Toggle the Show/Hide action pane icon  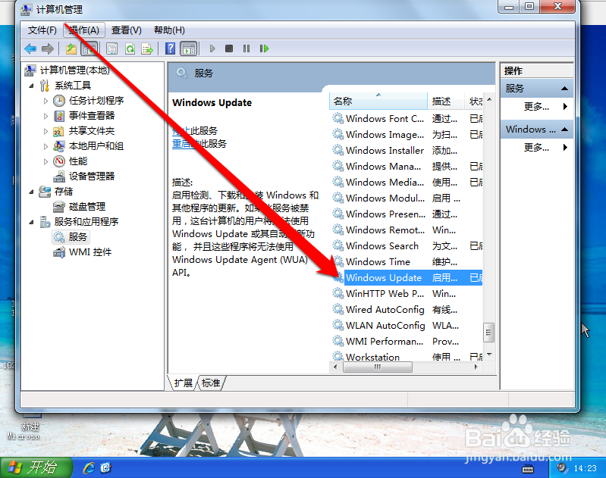click(x=189, y=48)
